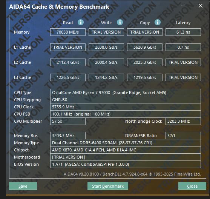Viewport: 210px width, 199px height.
Task: Click BIOS Version 1.A71 field
Action: (126, 164)
